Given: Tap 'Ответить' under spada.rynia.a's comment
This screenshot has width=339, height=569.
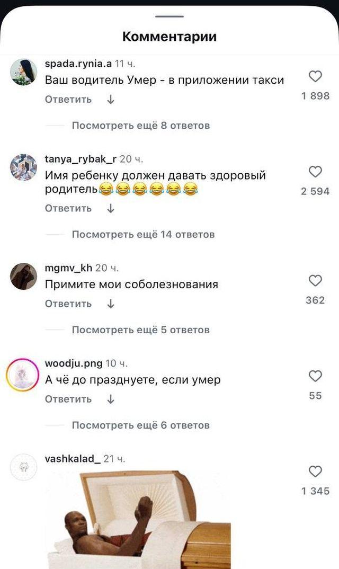Looking at the screenshot, I should pyautogui.click(x=68, y=100).
